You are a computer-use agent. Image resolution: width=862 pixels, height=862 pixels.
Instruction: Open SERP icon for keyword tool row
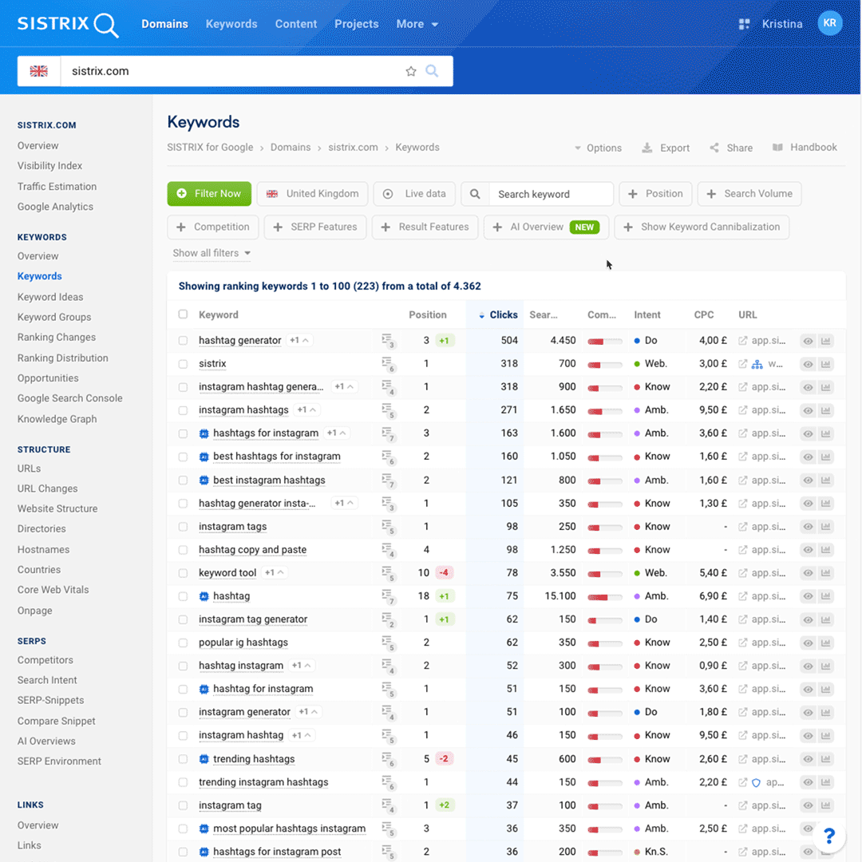[388, 573]
